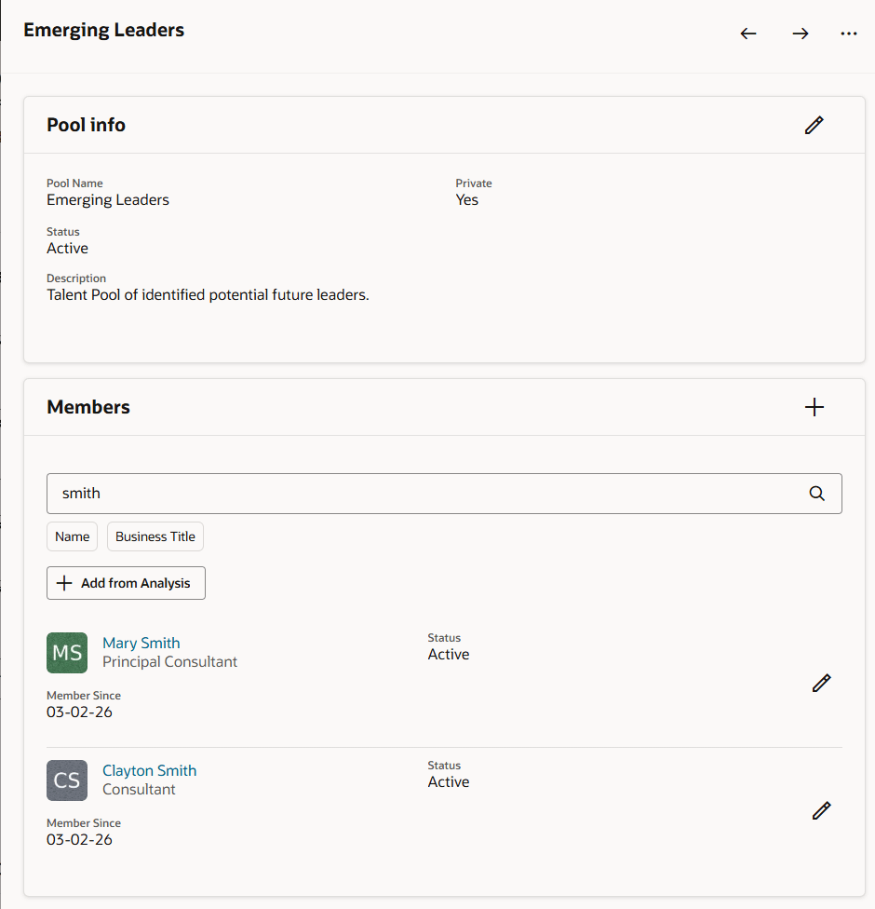The height and width of the screenshot is (909, 875).
Task: Expand Clayton Smith's member record
Action: click(149, 770)
